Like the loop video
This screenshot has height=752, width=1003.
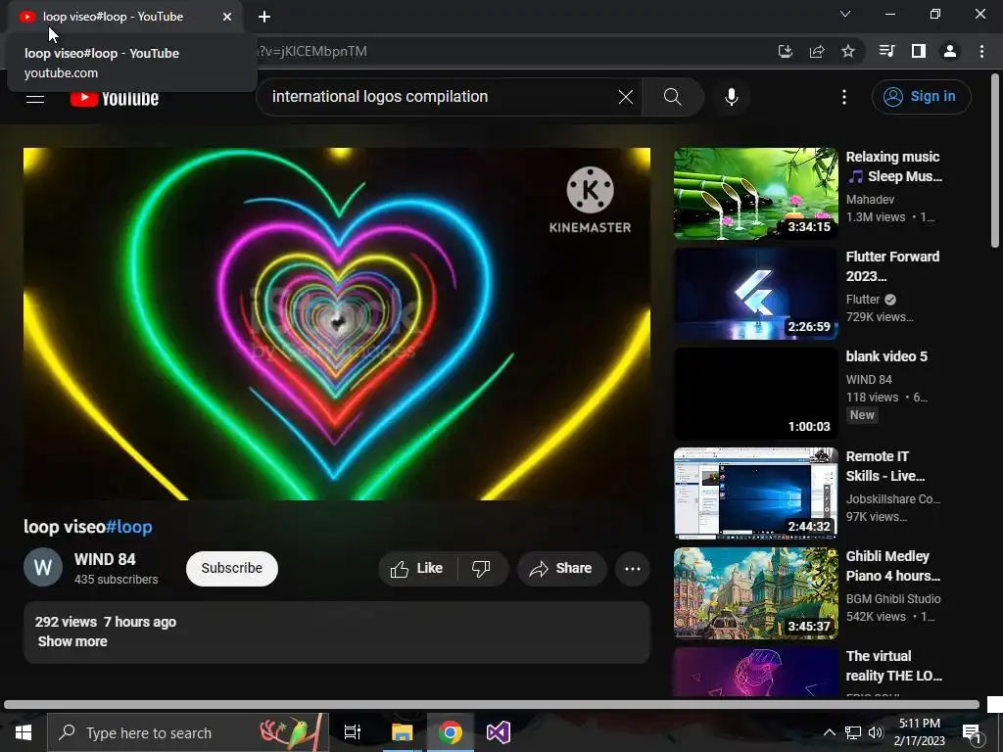[417, 569]
